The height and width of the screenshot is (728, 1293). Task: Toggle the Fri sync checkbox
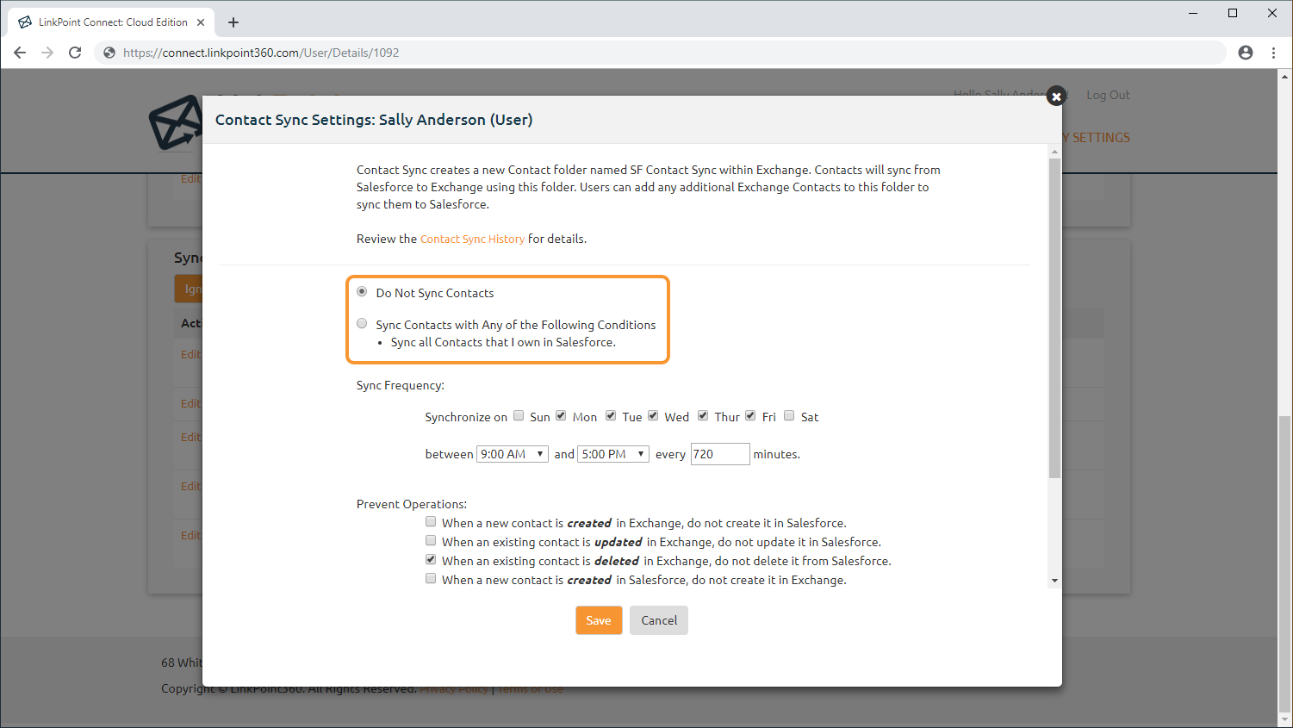(x=750, y=415)
